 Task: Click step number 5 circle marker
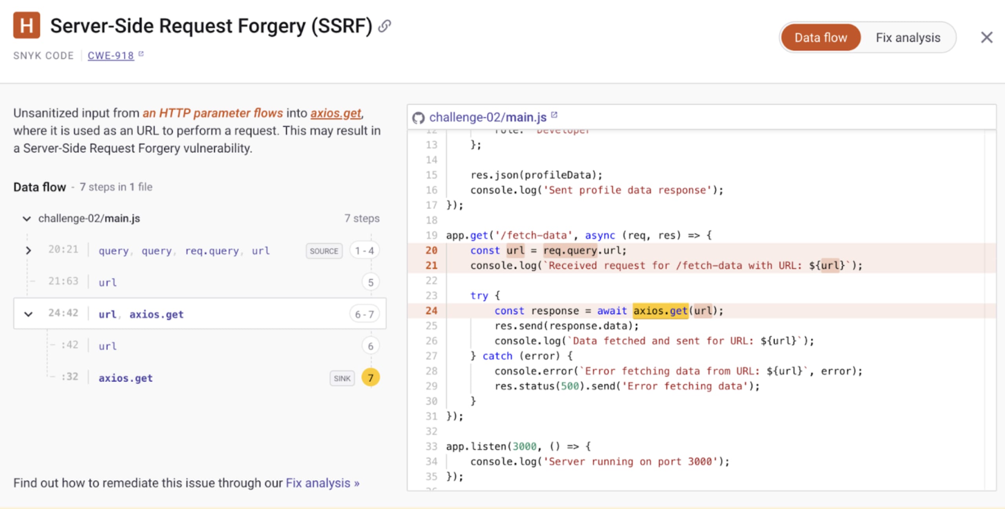(x=371, y=282)
